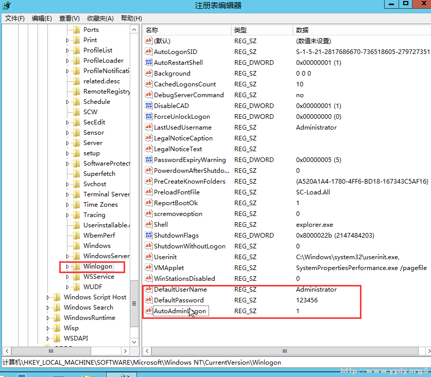The width and height of the screenshot is (431, 377).
Task: Click the DefaultPassword string value icon
Action: tap(148, 300)
